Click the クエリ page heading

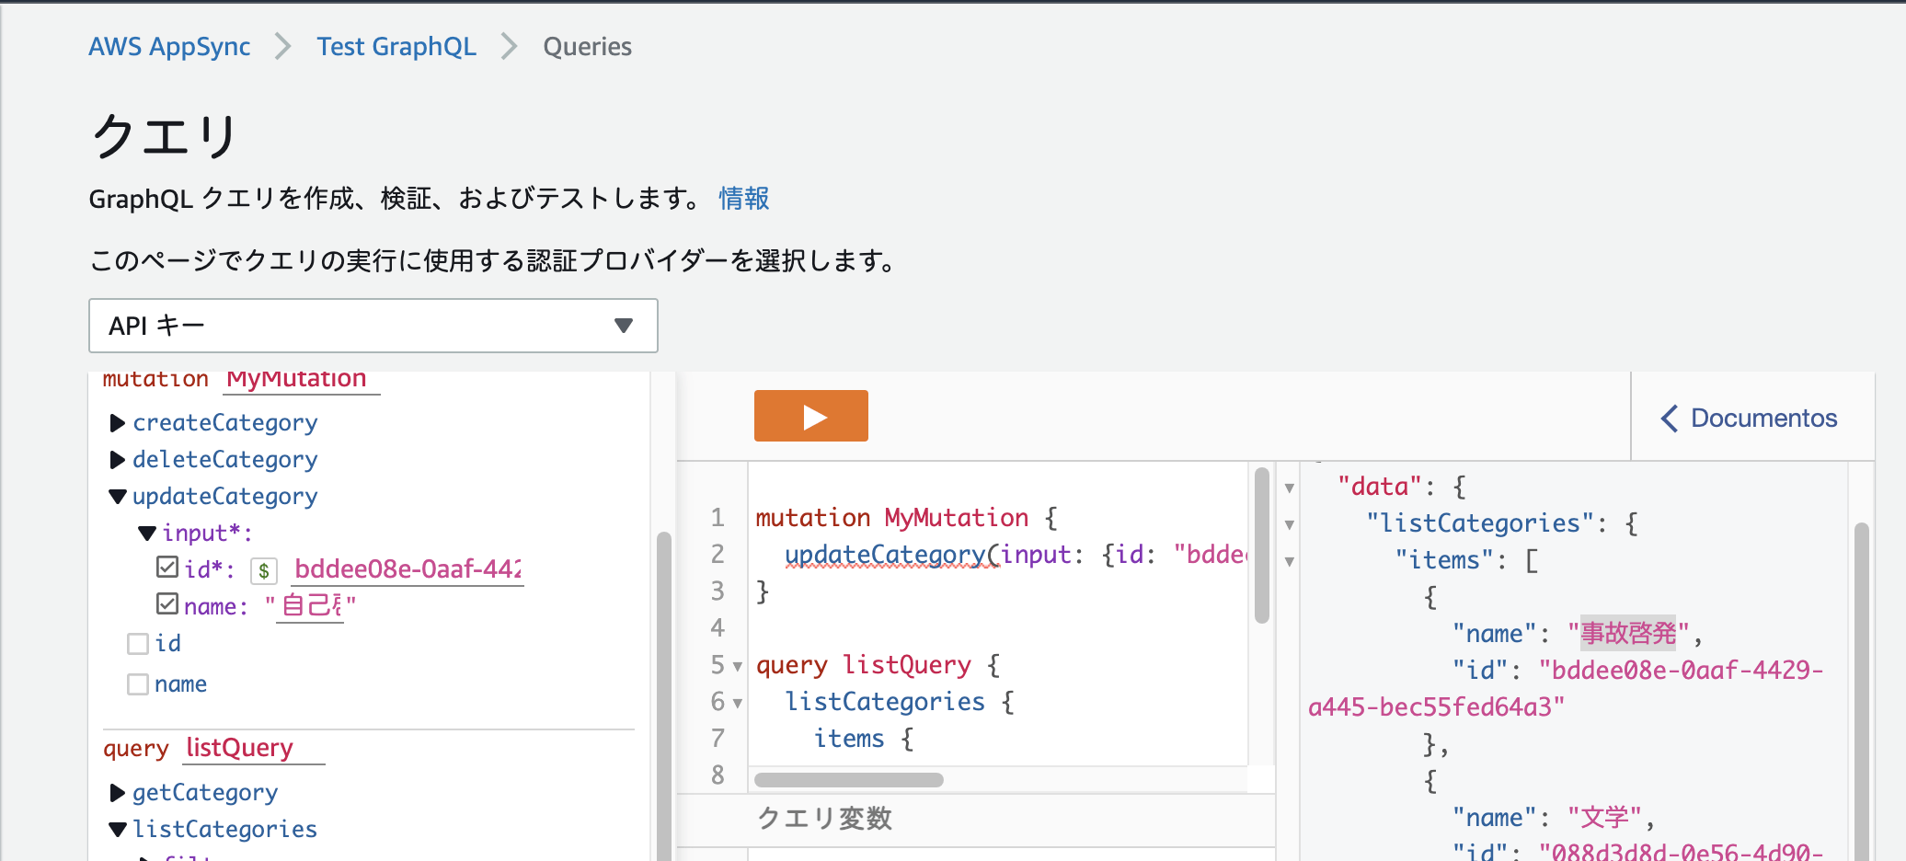click(166, 136)
